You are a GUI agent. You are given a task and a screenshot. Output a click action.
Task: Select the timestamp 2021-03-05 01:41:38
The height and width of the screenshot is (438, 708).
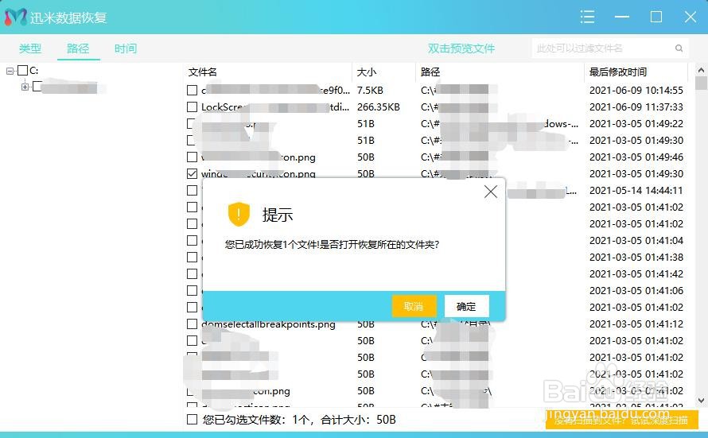click(x=636, y=257)
